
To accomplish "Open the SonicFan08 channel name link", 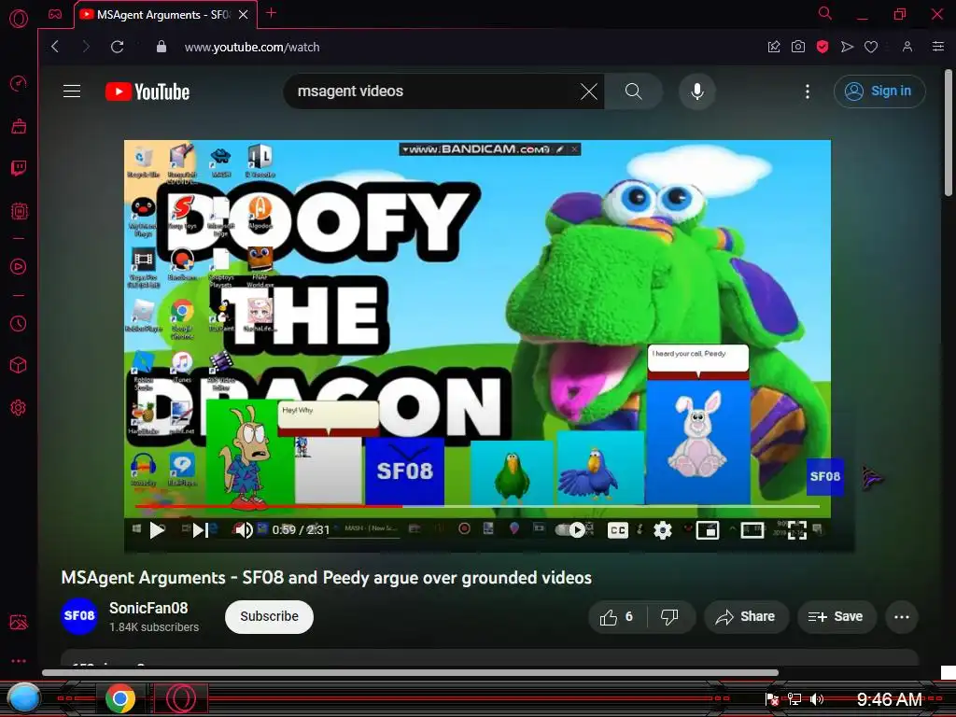I will [x=148, y=608].
